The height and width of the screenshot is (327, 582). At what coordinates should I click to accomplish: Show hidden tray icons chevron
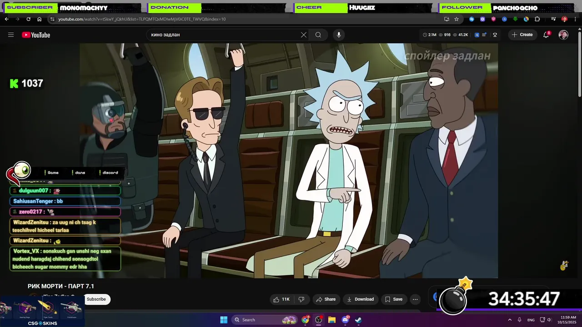coord(509,320)
